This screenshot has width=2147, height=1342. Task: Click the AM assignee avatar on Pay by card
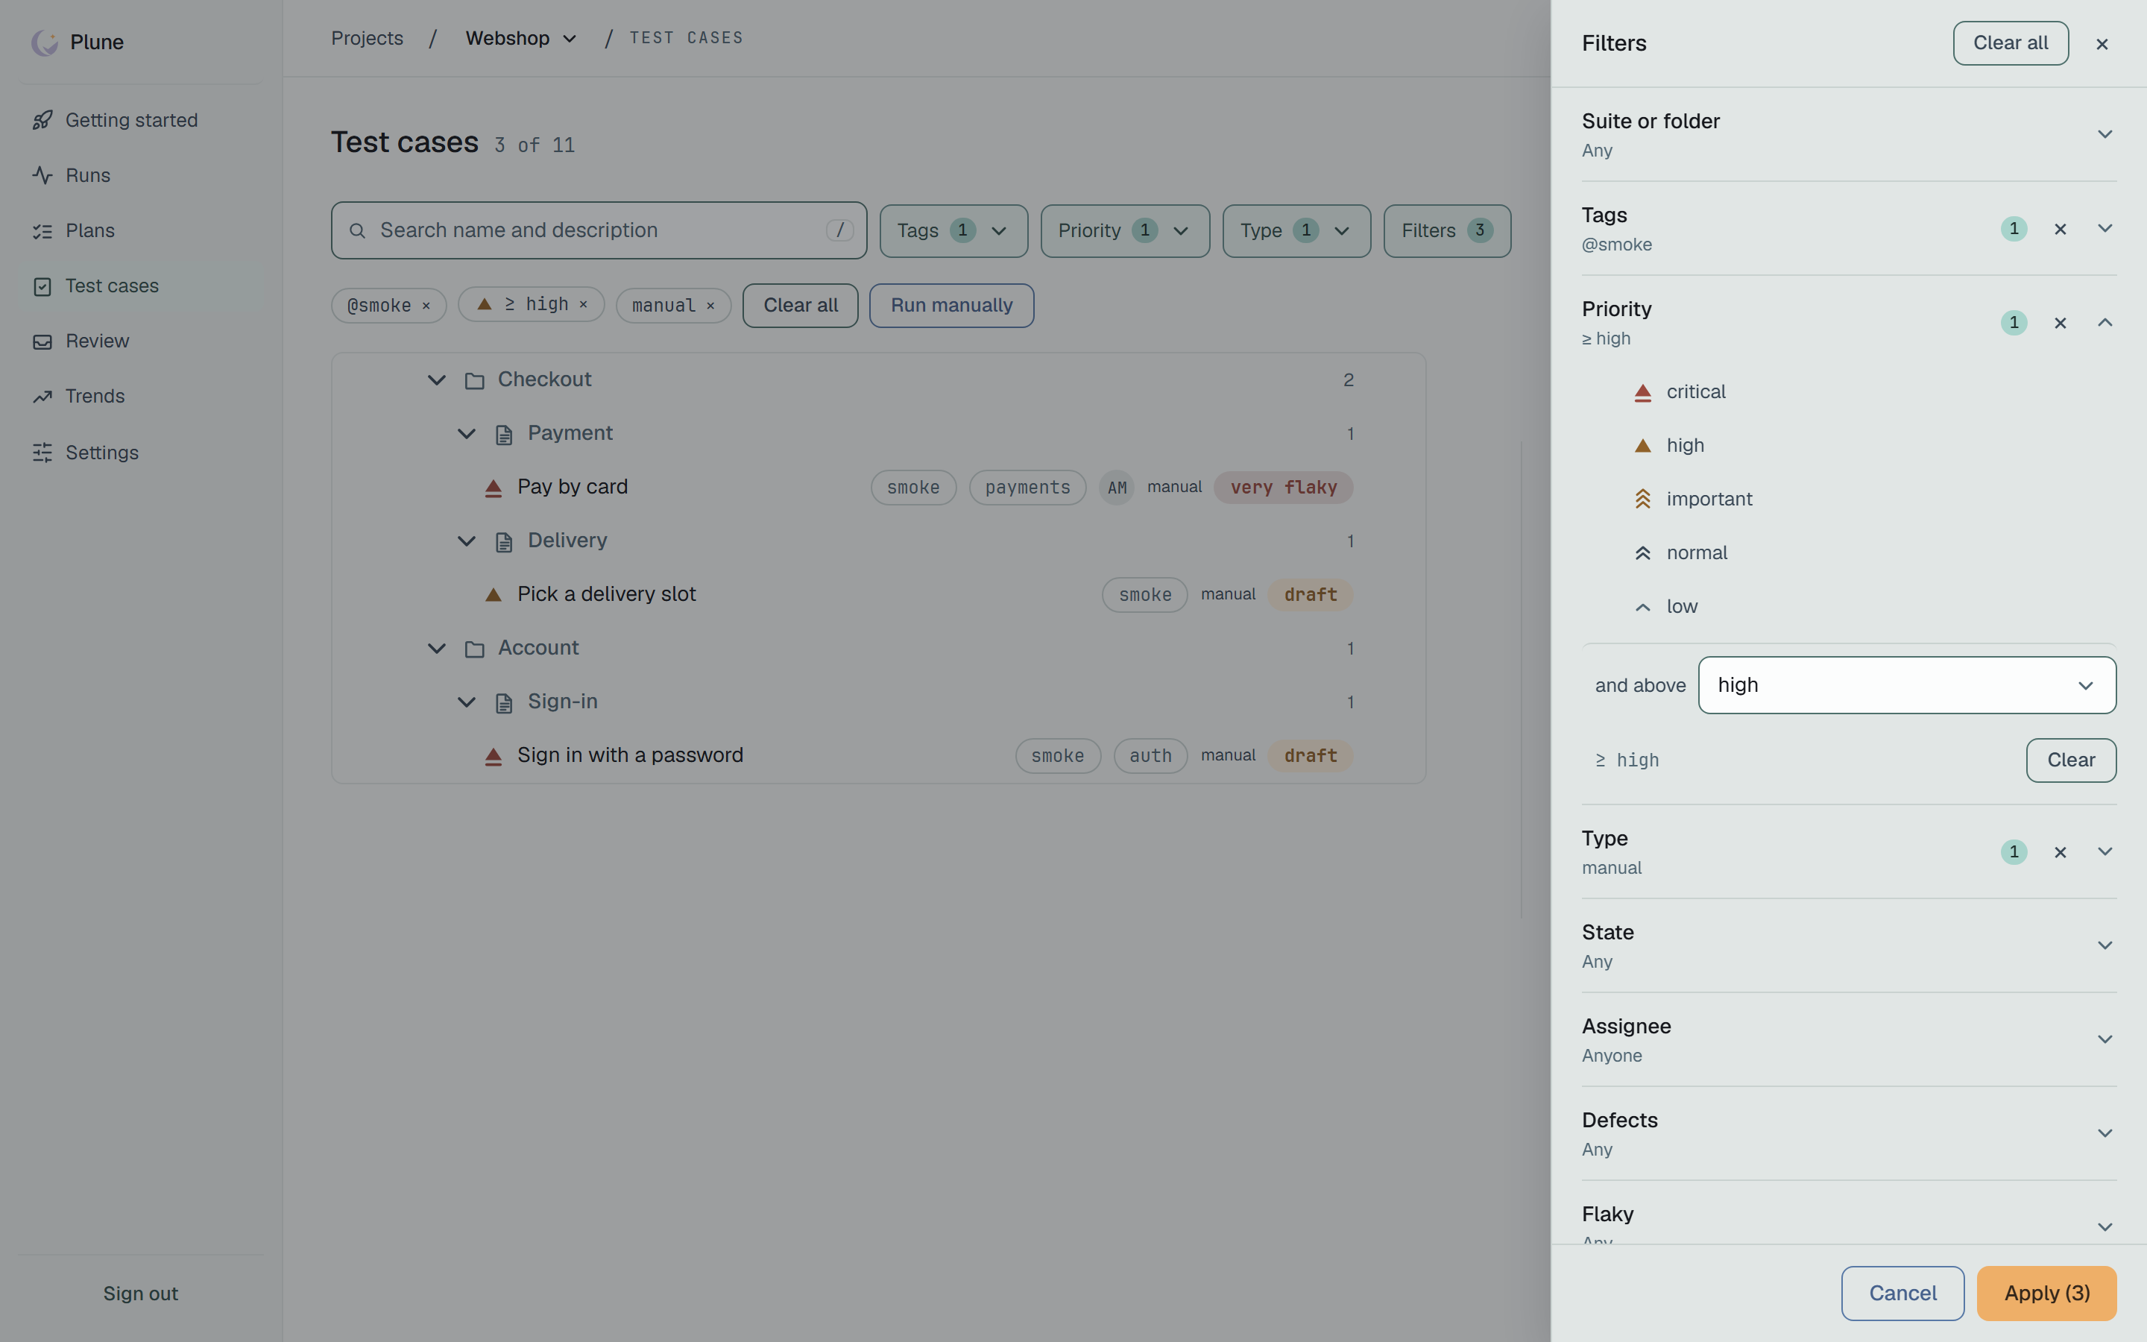tap(1117, 488)
